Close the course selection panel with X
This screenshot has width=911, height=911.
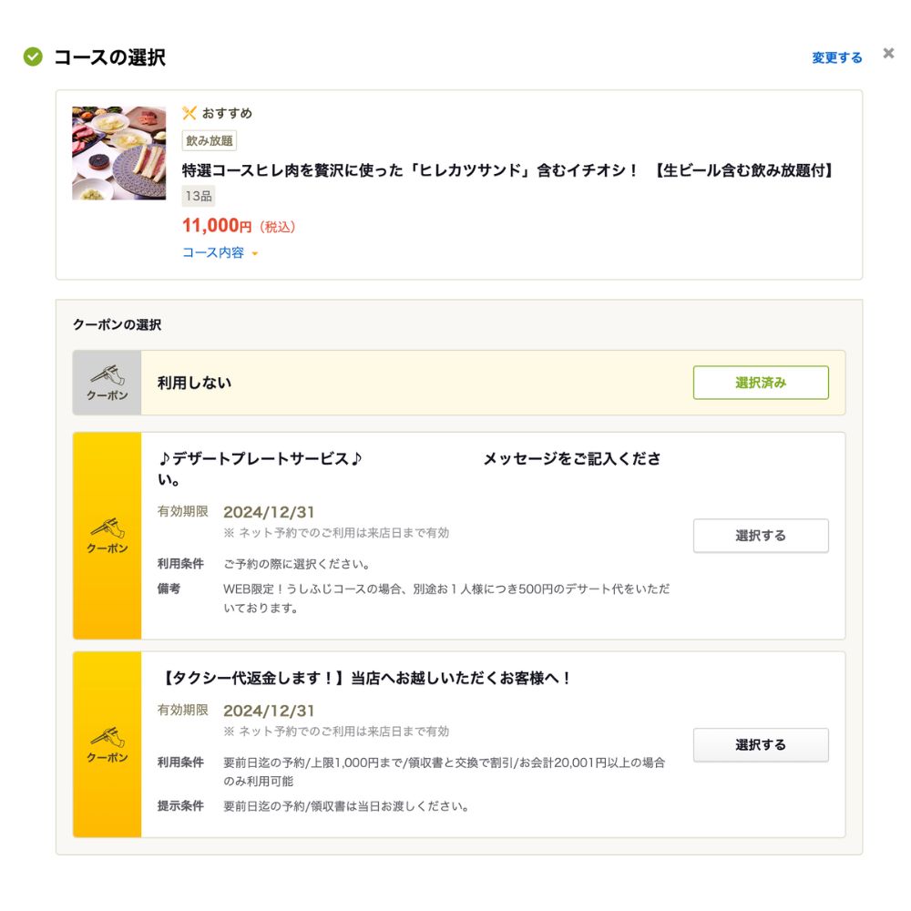click(888, 54)
